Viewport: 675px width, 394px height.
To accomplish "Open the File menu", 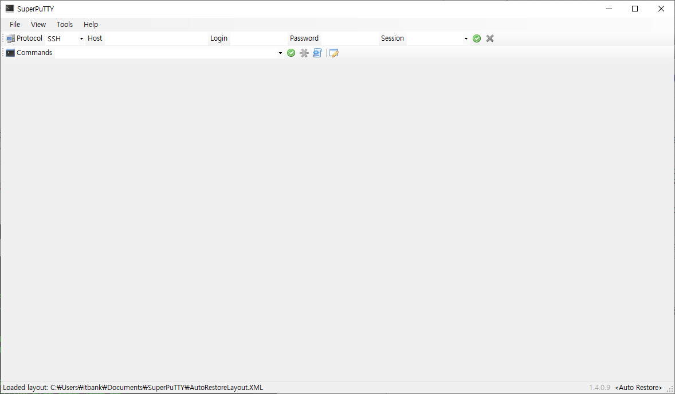I will click(x=15, y=25).
